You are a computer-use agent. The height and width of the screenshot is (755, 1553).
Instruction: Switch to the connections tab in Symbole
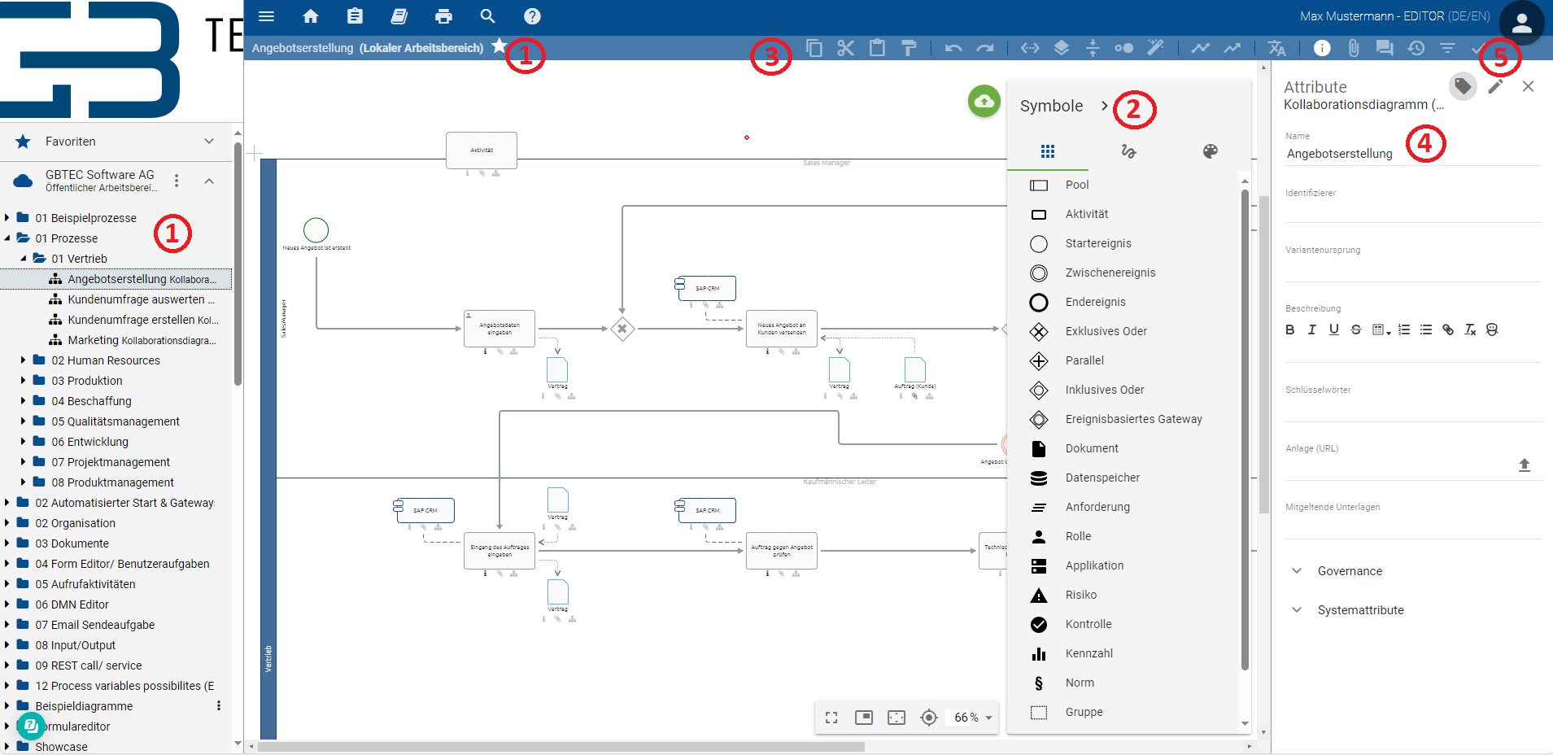(1128, 151)
